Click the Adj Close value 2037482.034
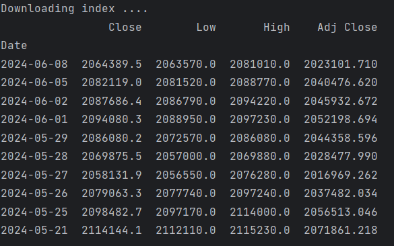 click(x=341, y=194)
